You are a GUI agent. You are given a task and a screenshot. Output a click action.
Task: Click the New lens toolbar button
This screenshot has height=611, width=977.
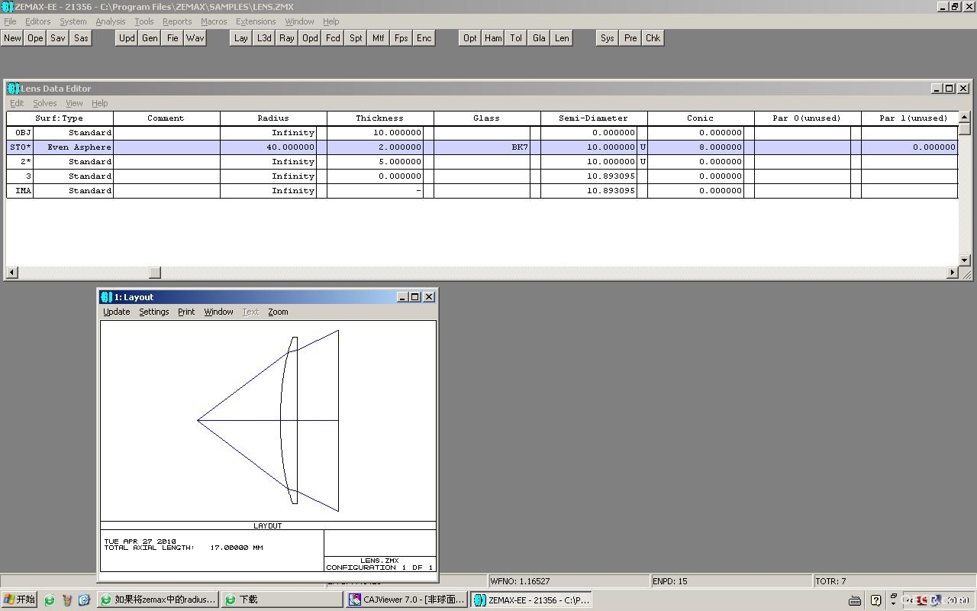click(13, 38)
